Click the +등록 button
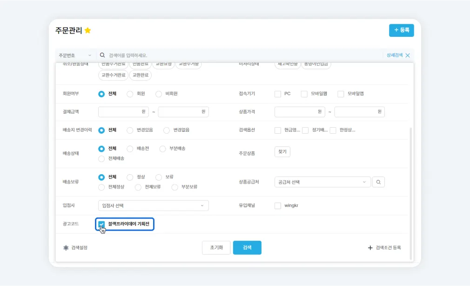Viewport: 470px width, 286px height. [401, 30]
